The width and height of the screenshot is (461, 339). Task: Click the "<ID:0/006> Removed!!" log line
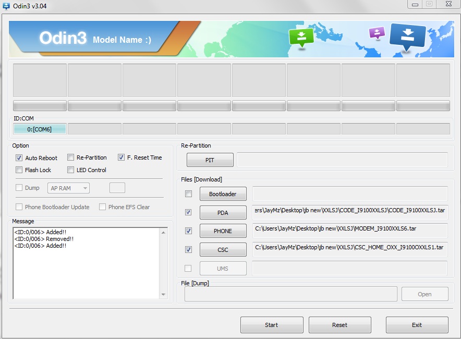click(44, 239)
